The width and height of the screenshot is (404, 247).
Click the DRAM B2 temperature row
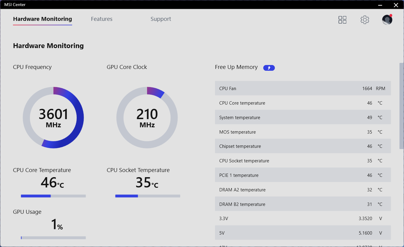click(x=303, y=204)
